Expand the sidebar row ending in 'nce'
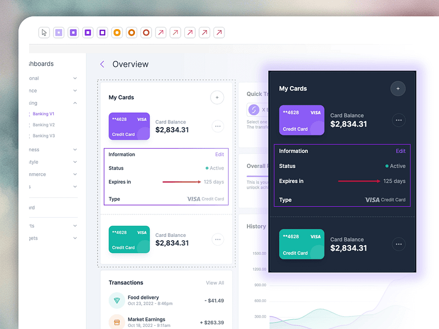Screen dimensions: 439x329 coord(75,90)
